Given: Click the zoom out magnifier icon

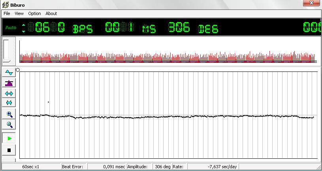Looking at the screenshot, I should pos(9,125).
